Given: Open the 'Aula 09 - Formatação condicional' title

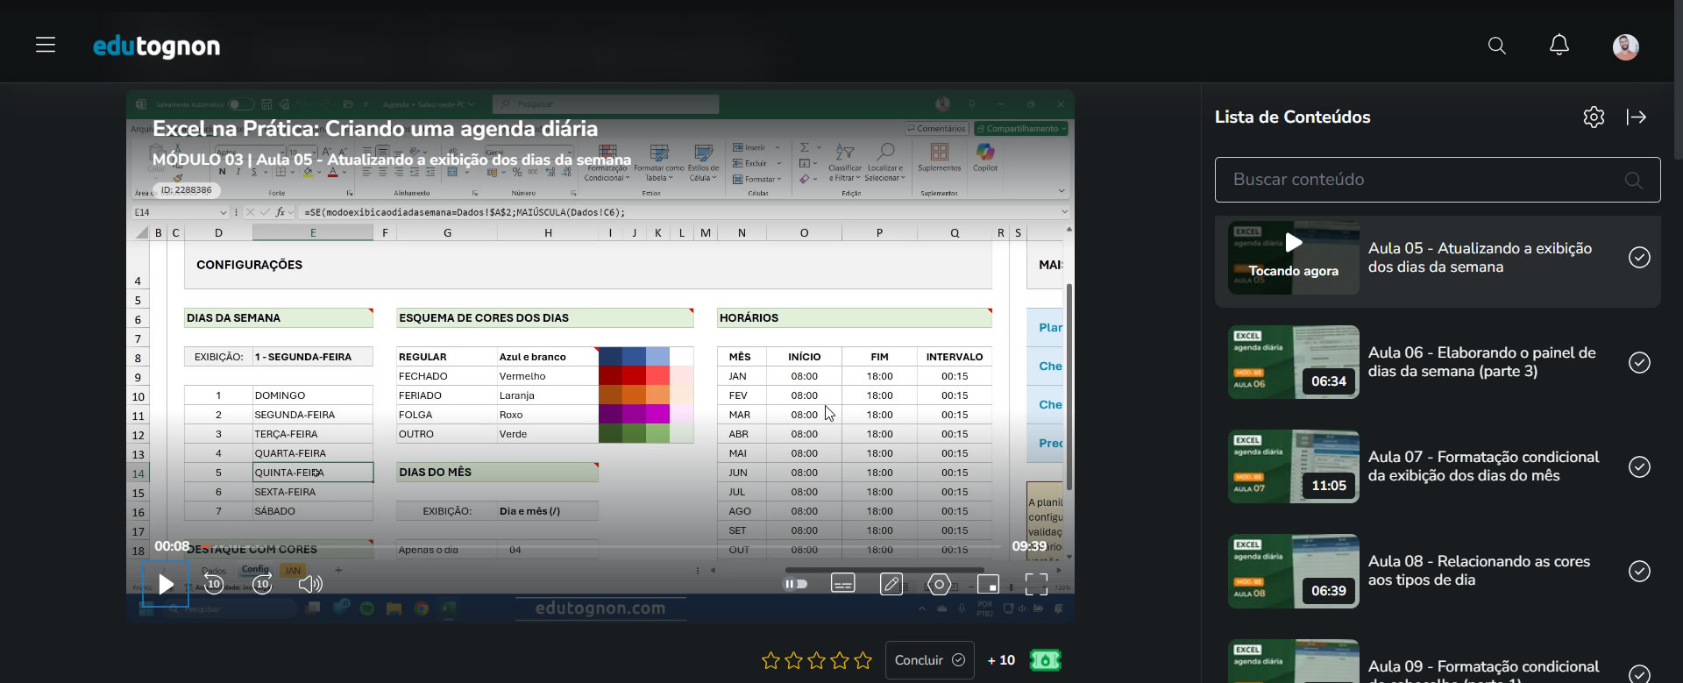Looking at the screenshot, I should click(1484, 670).
